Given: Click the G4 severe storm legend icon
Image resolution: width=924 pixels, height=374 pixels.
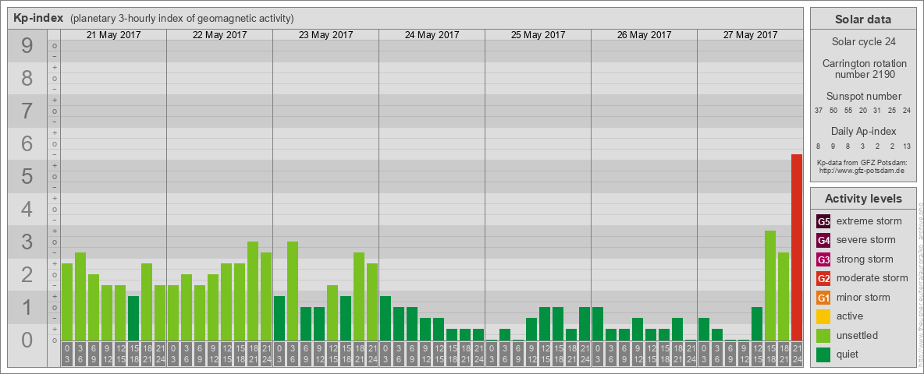Looking at the screenshot, I should [x=823, y=241].
